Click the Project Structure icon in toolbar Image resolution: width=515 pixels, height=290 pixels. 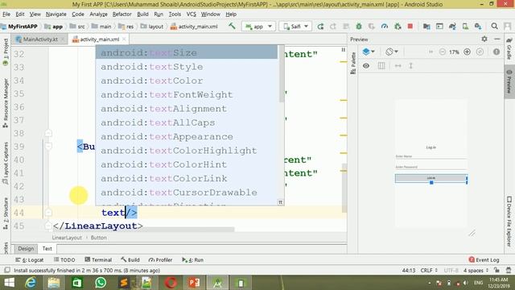tap(426, 27)
